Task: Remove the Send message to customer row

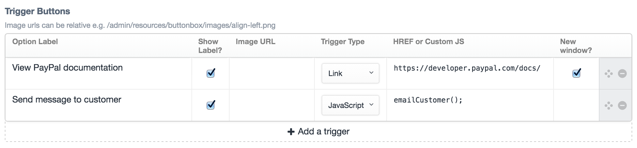Action: [x=622, y=106]
